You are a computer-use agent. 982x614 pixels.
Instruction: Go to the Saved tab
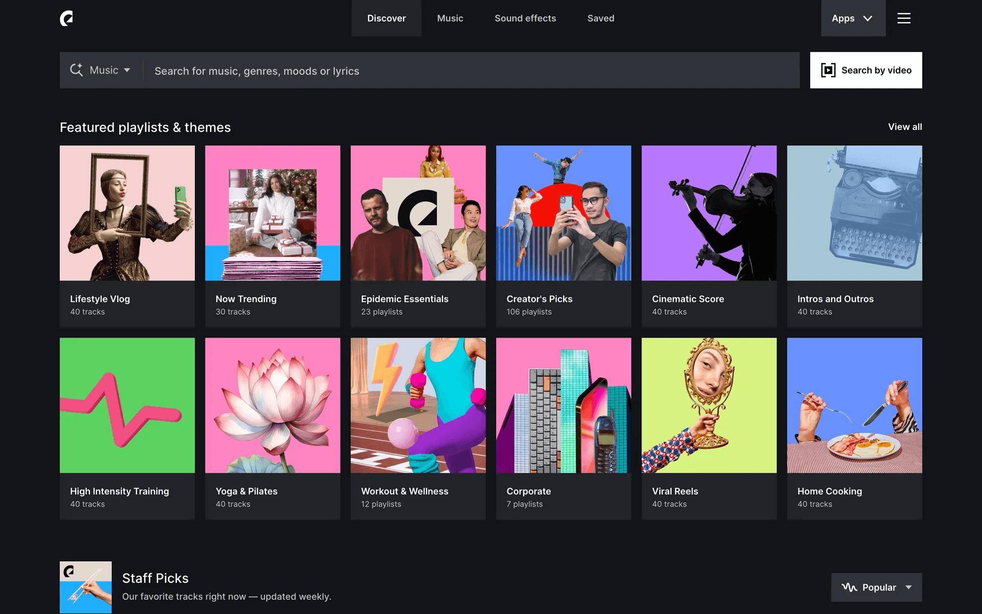click(x=600, y=18)
